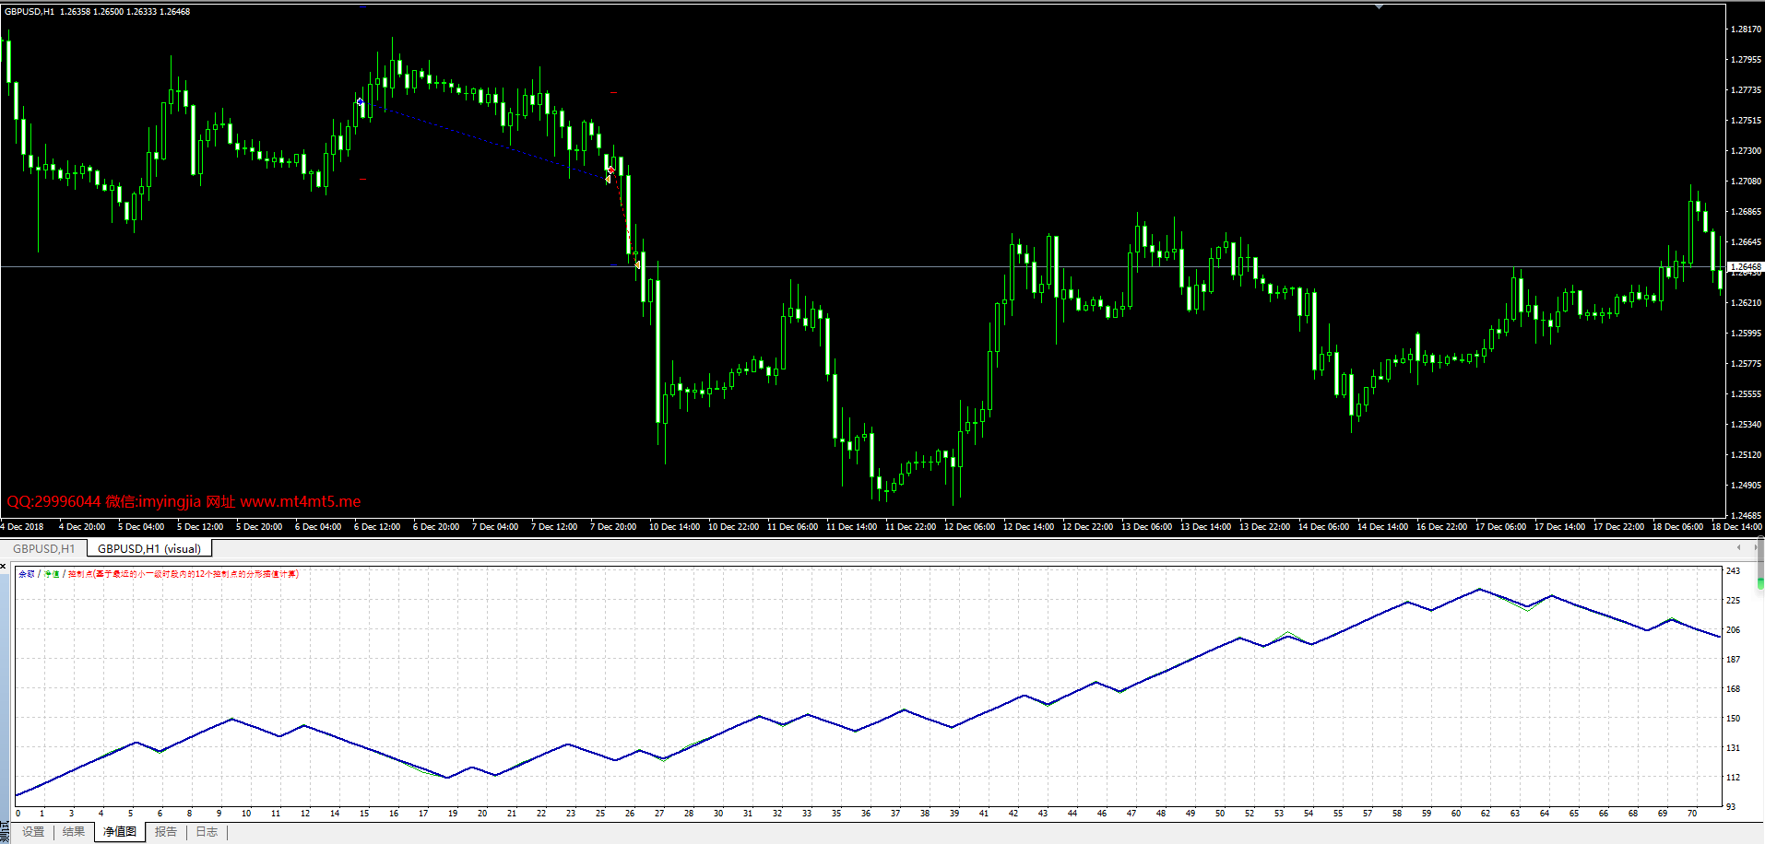Click the 18 Dec 06:00 time axis label

(1677, 527)
